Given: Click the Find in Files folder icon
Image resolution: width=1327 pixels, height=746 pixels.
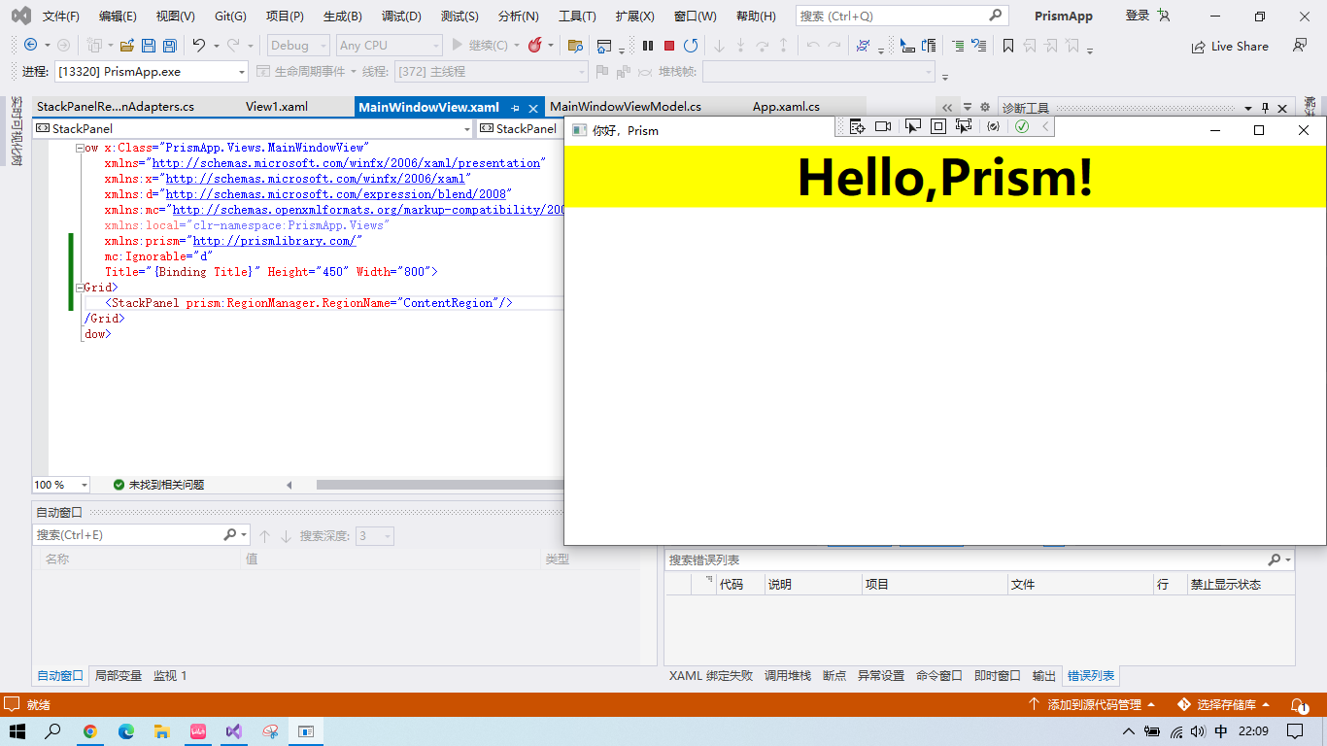Looking at the screenshot, I should 575,46.
